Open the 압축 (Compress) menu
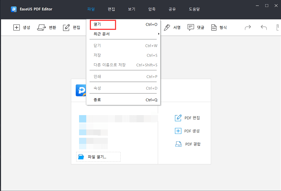 pos(152,9)
